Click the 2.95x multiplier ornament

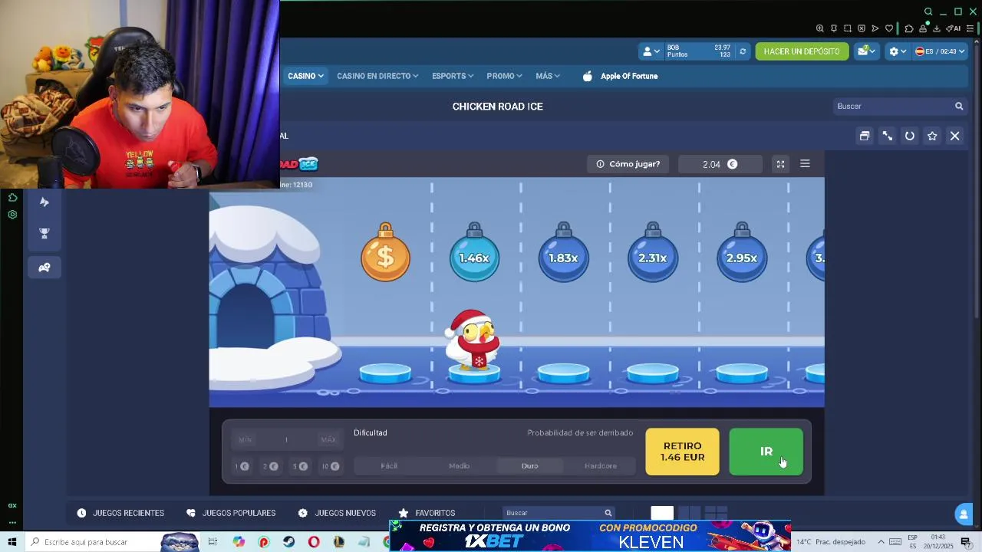tap(741, 253)
